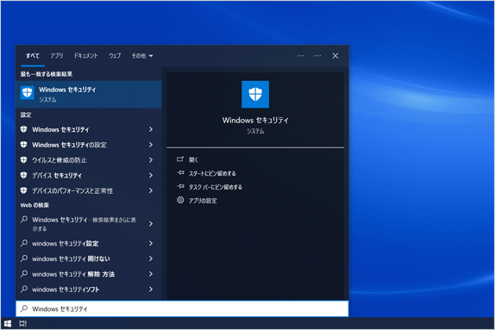
Task: Expand デバイス セキュリティ chevron
Action: tap(151, 175)
